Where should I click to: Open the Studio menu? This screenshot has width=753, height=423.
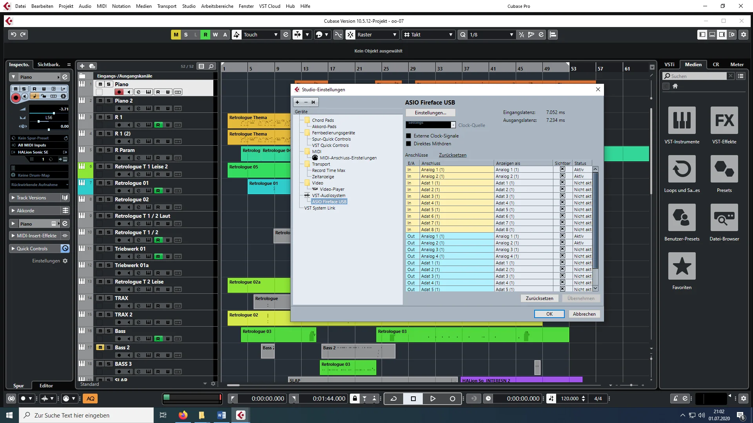(189, 6)
